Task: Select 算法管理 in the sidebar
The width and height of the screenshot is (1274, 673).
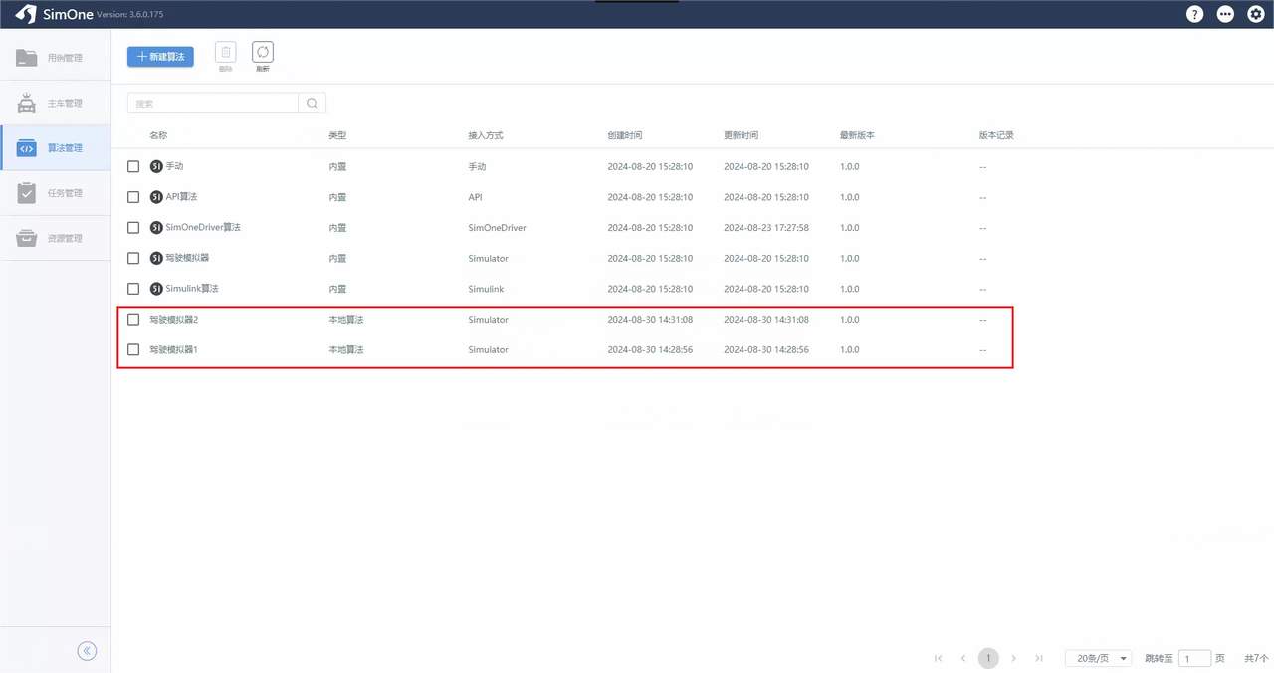Action: [56, 148]
